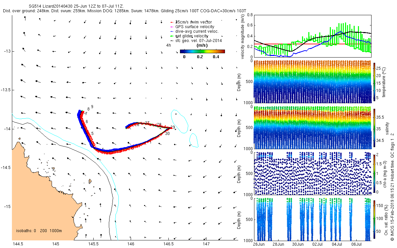Click map longitude label '147'
The image size is (397, 248).
coord(206,244)
